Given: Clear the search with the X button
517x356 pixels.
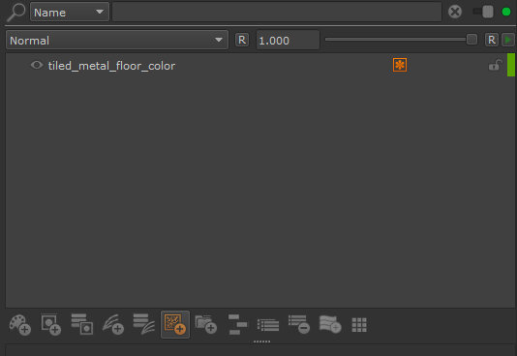Looking at the screenshot, I should coord(455,12).
